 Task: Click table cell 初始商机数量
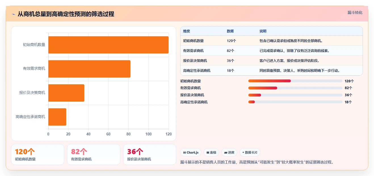(x=193, y=41)
